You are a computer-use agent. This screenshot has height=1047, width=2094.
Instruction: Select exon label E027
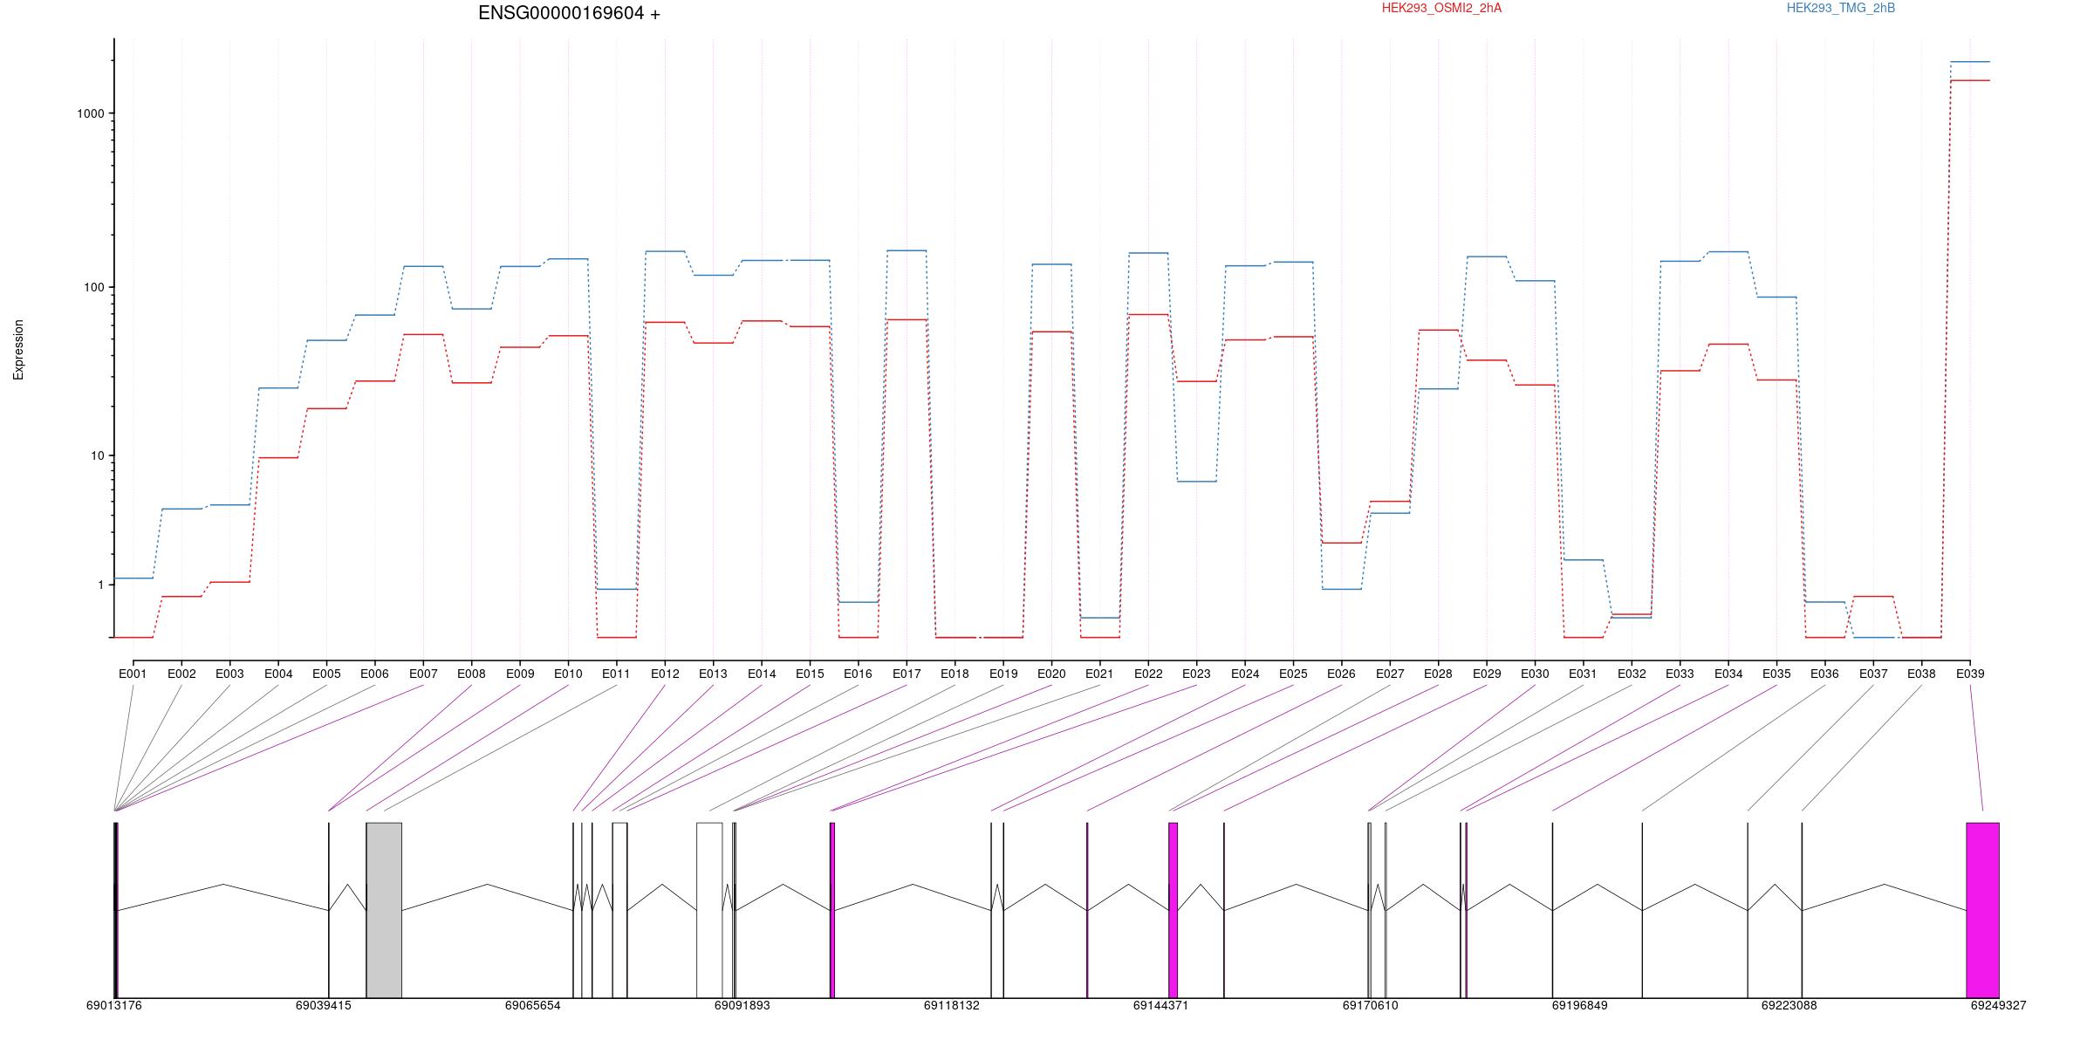click(x=1390, y=674)
